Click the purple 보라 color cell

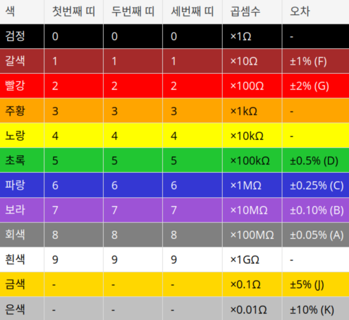point(22,210)
